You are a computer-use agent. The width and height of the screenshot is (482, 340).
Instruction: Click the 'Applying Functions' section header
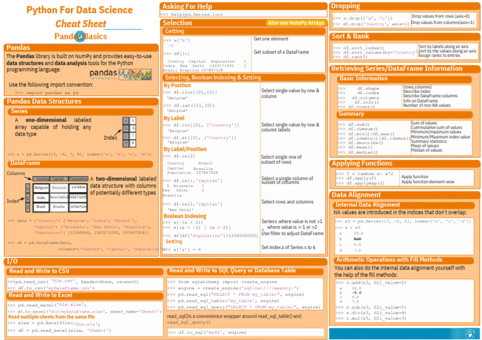pos(361,163)
